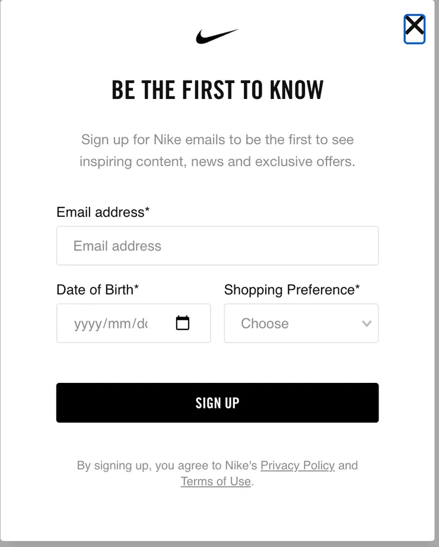The height and width of the screenshot is (547, 439).
Task: Click the word "Nike's" in the disclaimer
Action: [241, 465]
